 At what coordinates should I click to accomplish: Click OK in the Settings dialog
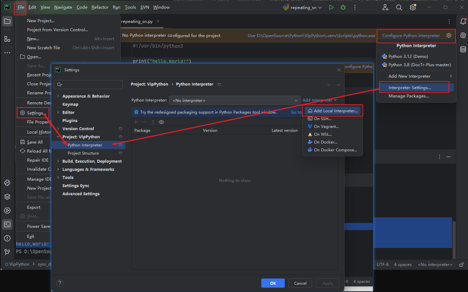273,283
